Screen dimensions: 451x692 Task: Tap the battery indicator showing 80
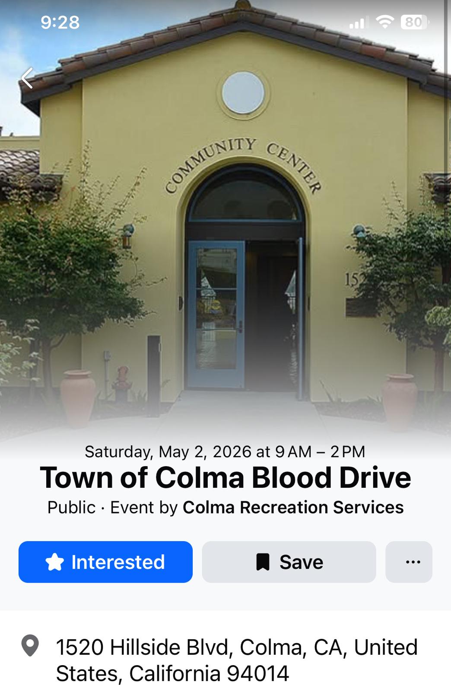click(415, 22)
